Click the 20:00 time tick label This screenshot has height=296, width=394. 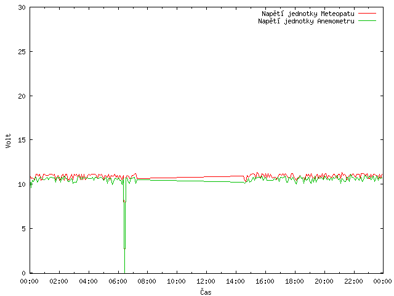click(x=324, y=281)
